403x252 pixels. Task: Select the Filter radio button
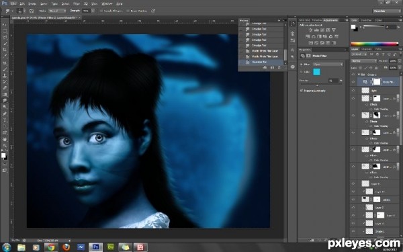[x=301, y=65]
